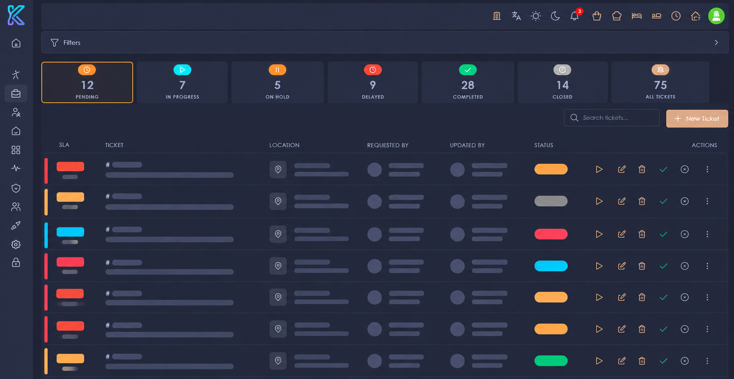Click the Filters label
Viewport: 734px width, 379px height.
72,42
